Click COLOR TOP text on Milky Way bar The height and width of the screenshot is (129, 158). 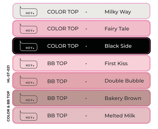point(63,12)
